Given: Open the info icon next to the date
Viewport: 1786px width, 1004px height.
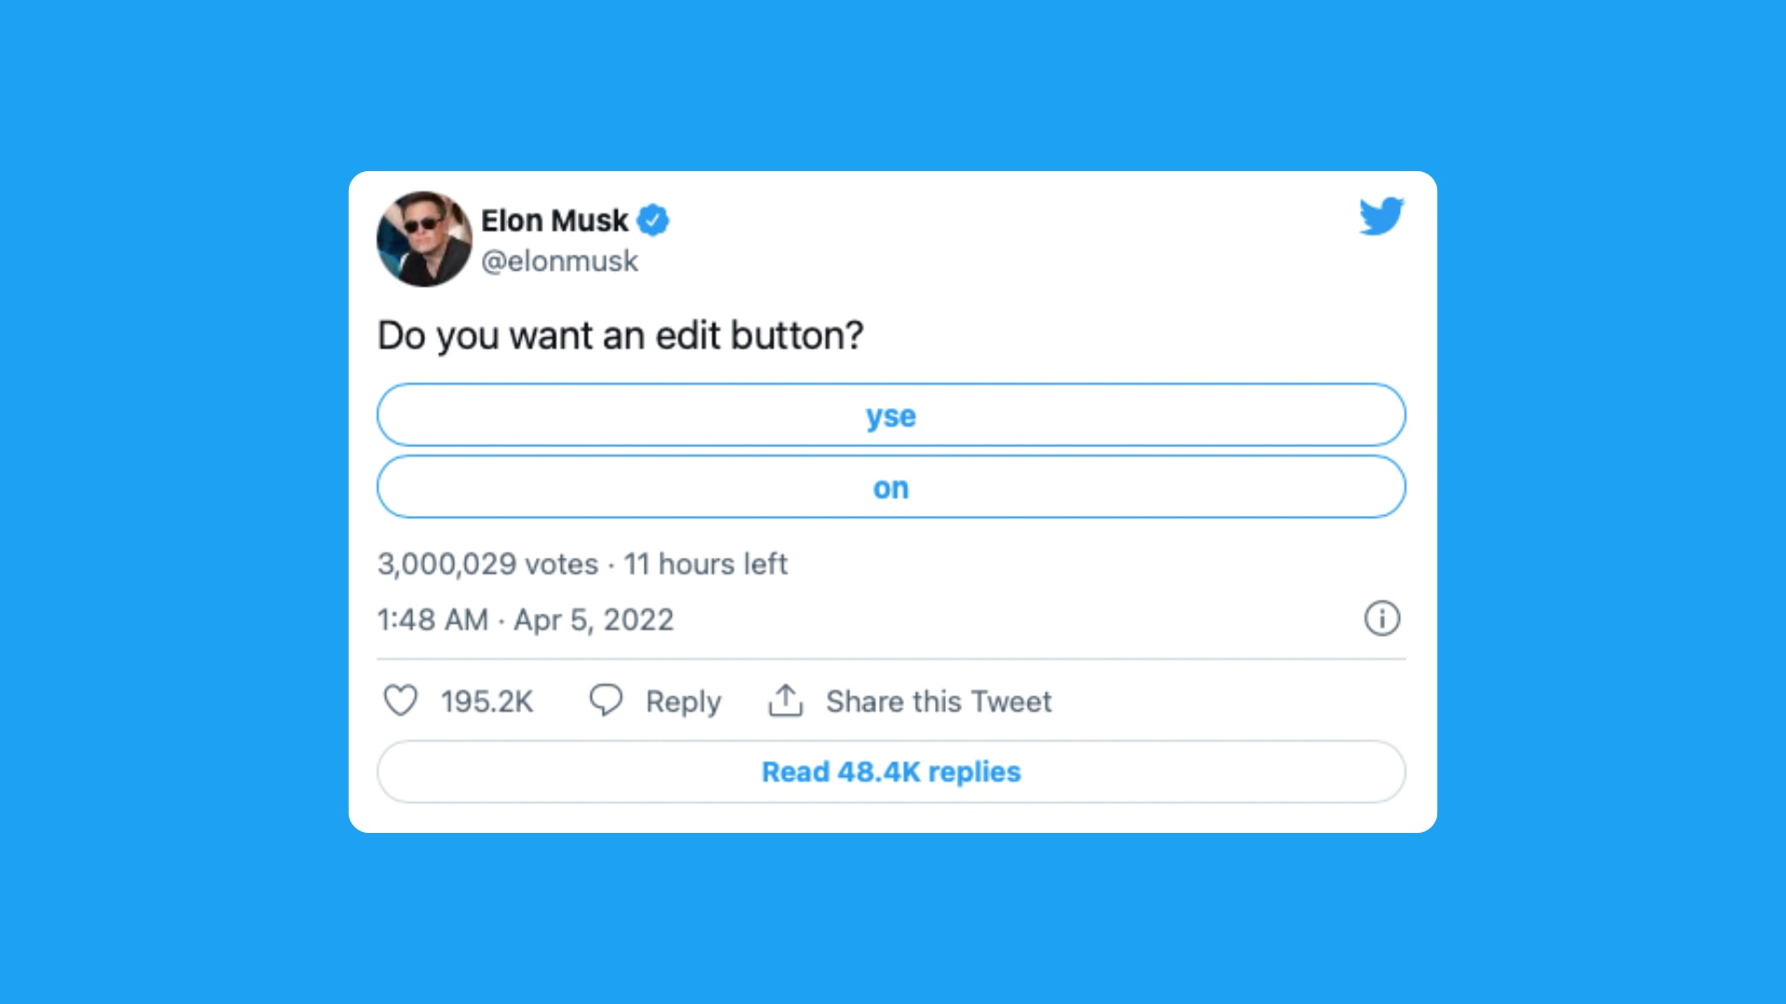Looking at the screenshot, I should click(x=1382, y=618).
